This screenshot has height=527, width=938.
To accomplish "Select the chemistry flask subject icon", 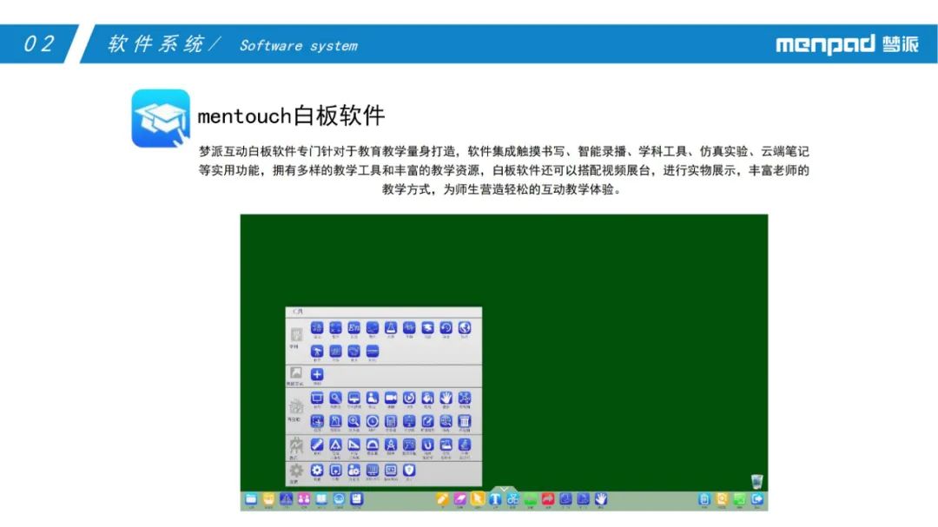I will pos(391,328).
